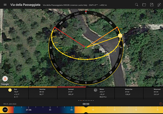
Task: Click the Via della Passeggiata title
Action: coord(25,5)
